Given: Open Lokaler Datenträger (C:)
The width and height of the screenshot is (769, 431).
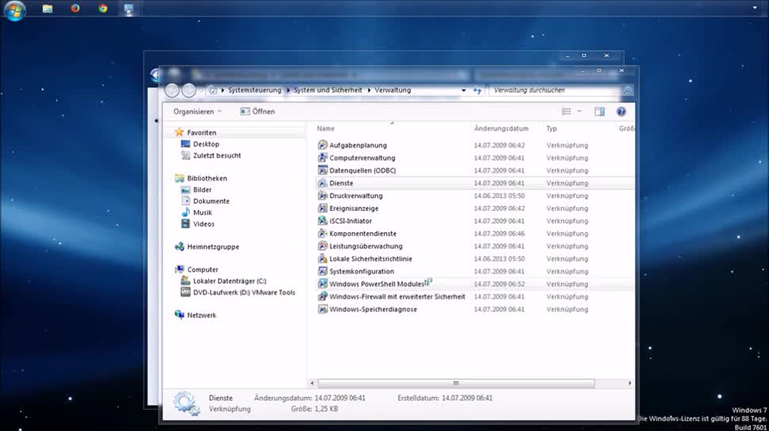Looking at the screenshot, I should (230, 281).
